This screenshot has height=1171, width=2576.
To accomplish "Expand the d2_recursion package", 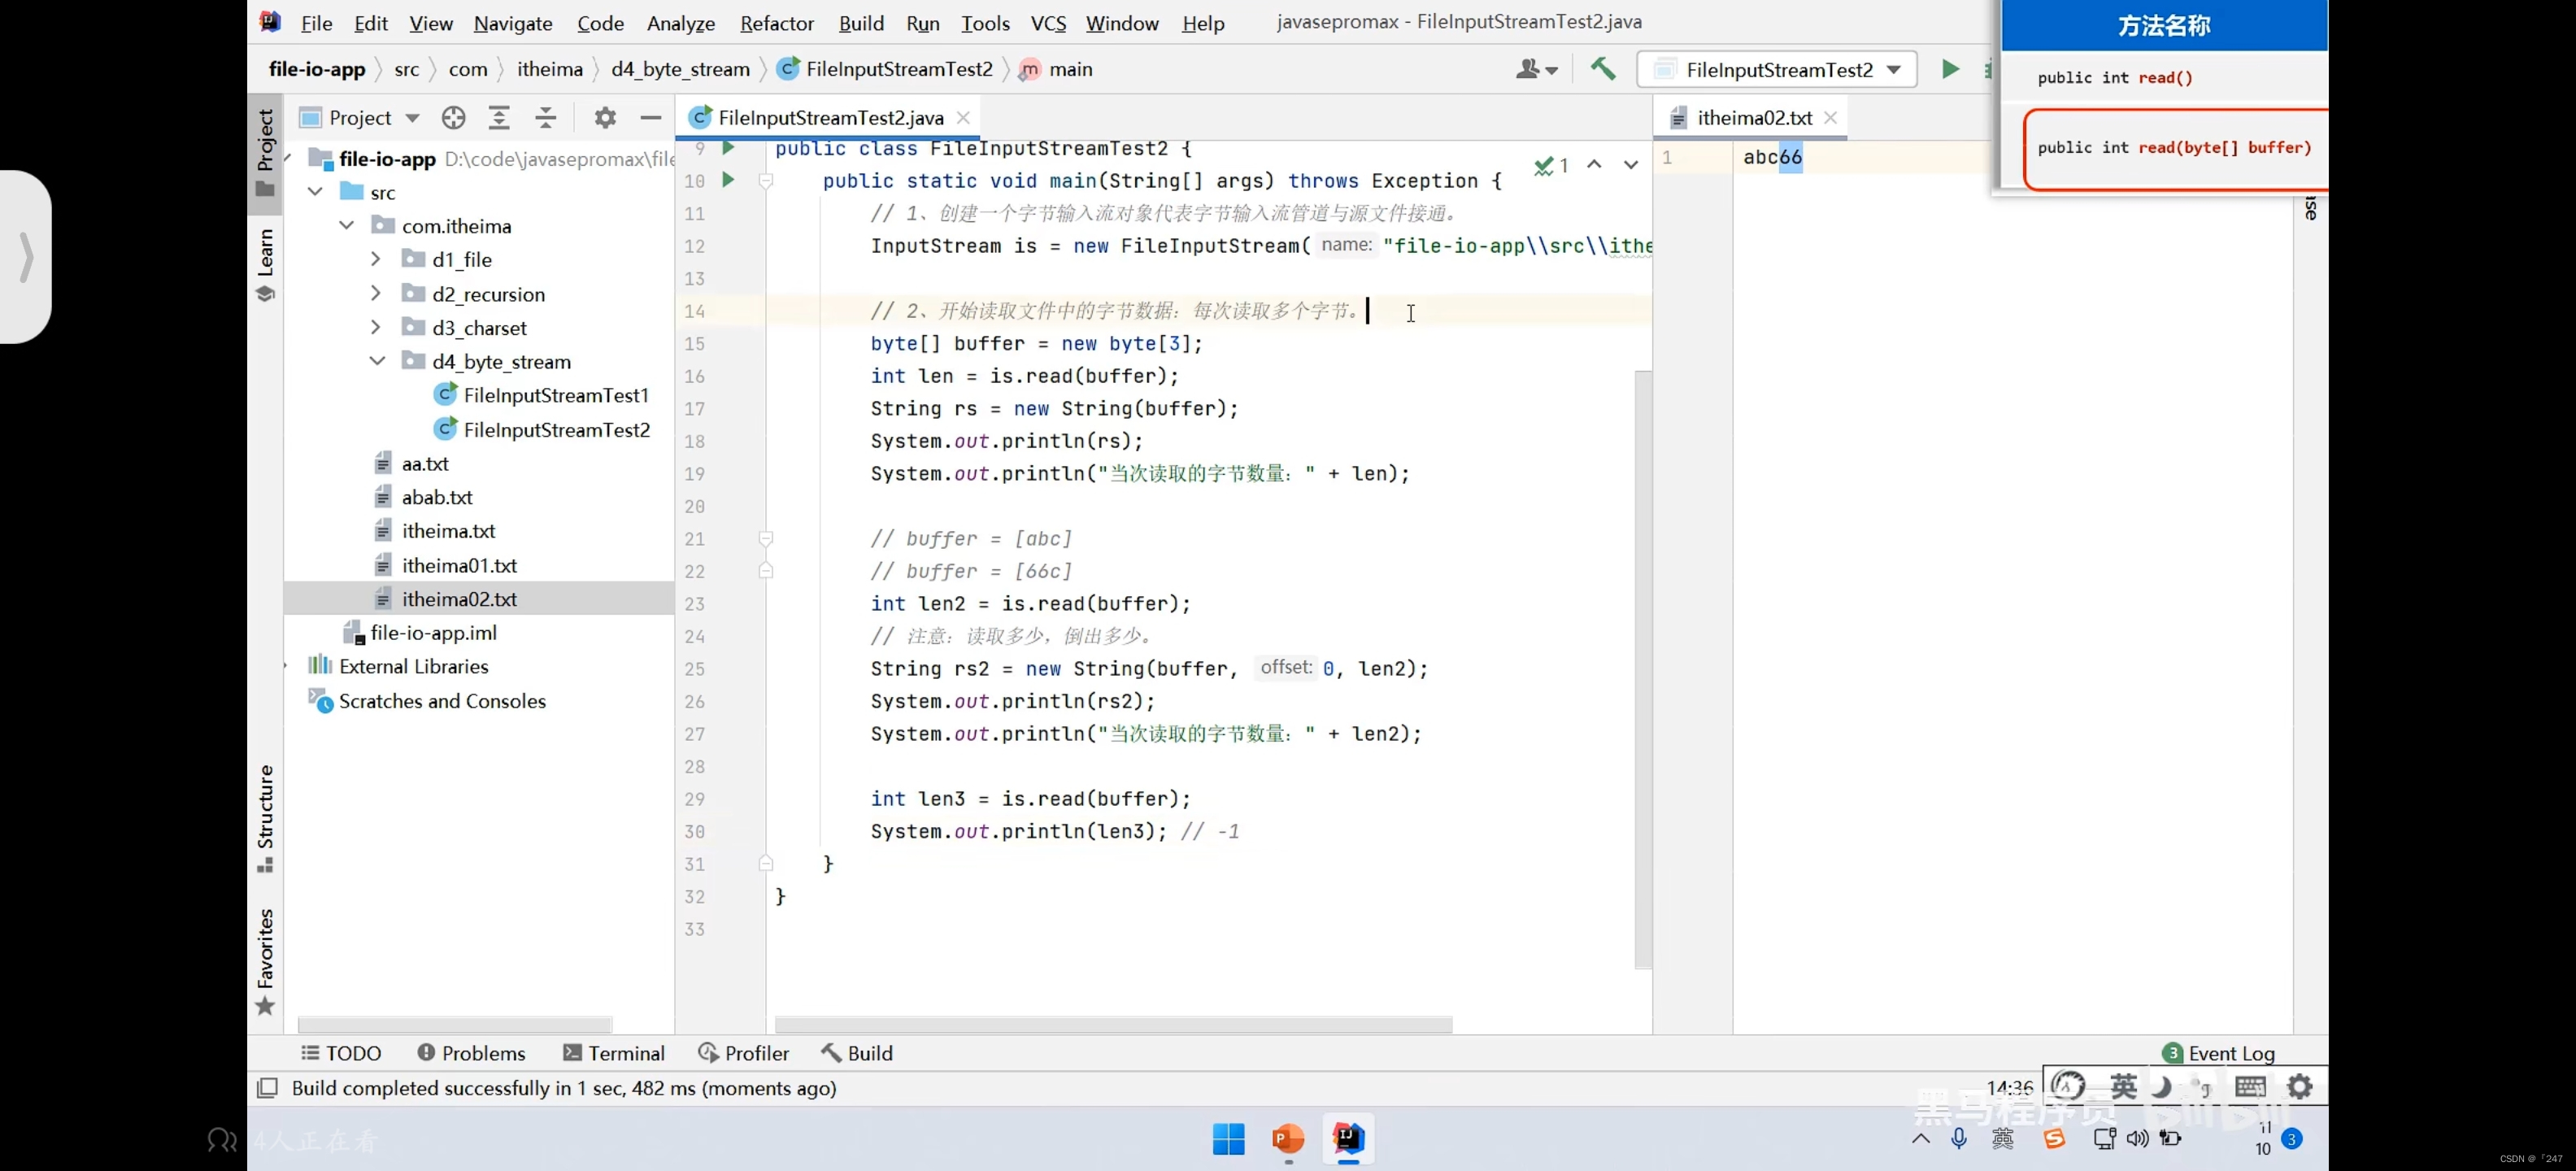I will point(376,294).
